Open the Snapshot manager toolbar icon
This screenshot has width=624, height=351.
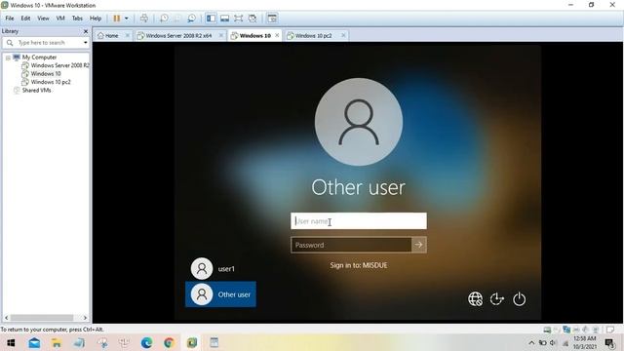click(191, 19)
